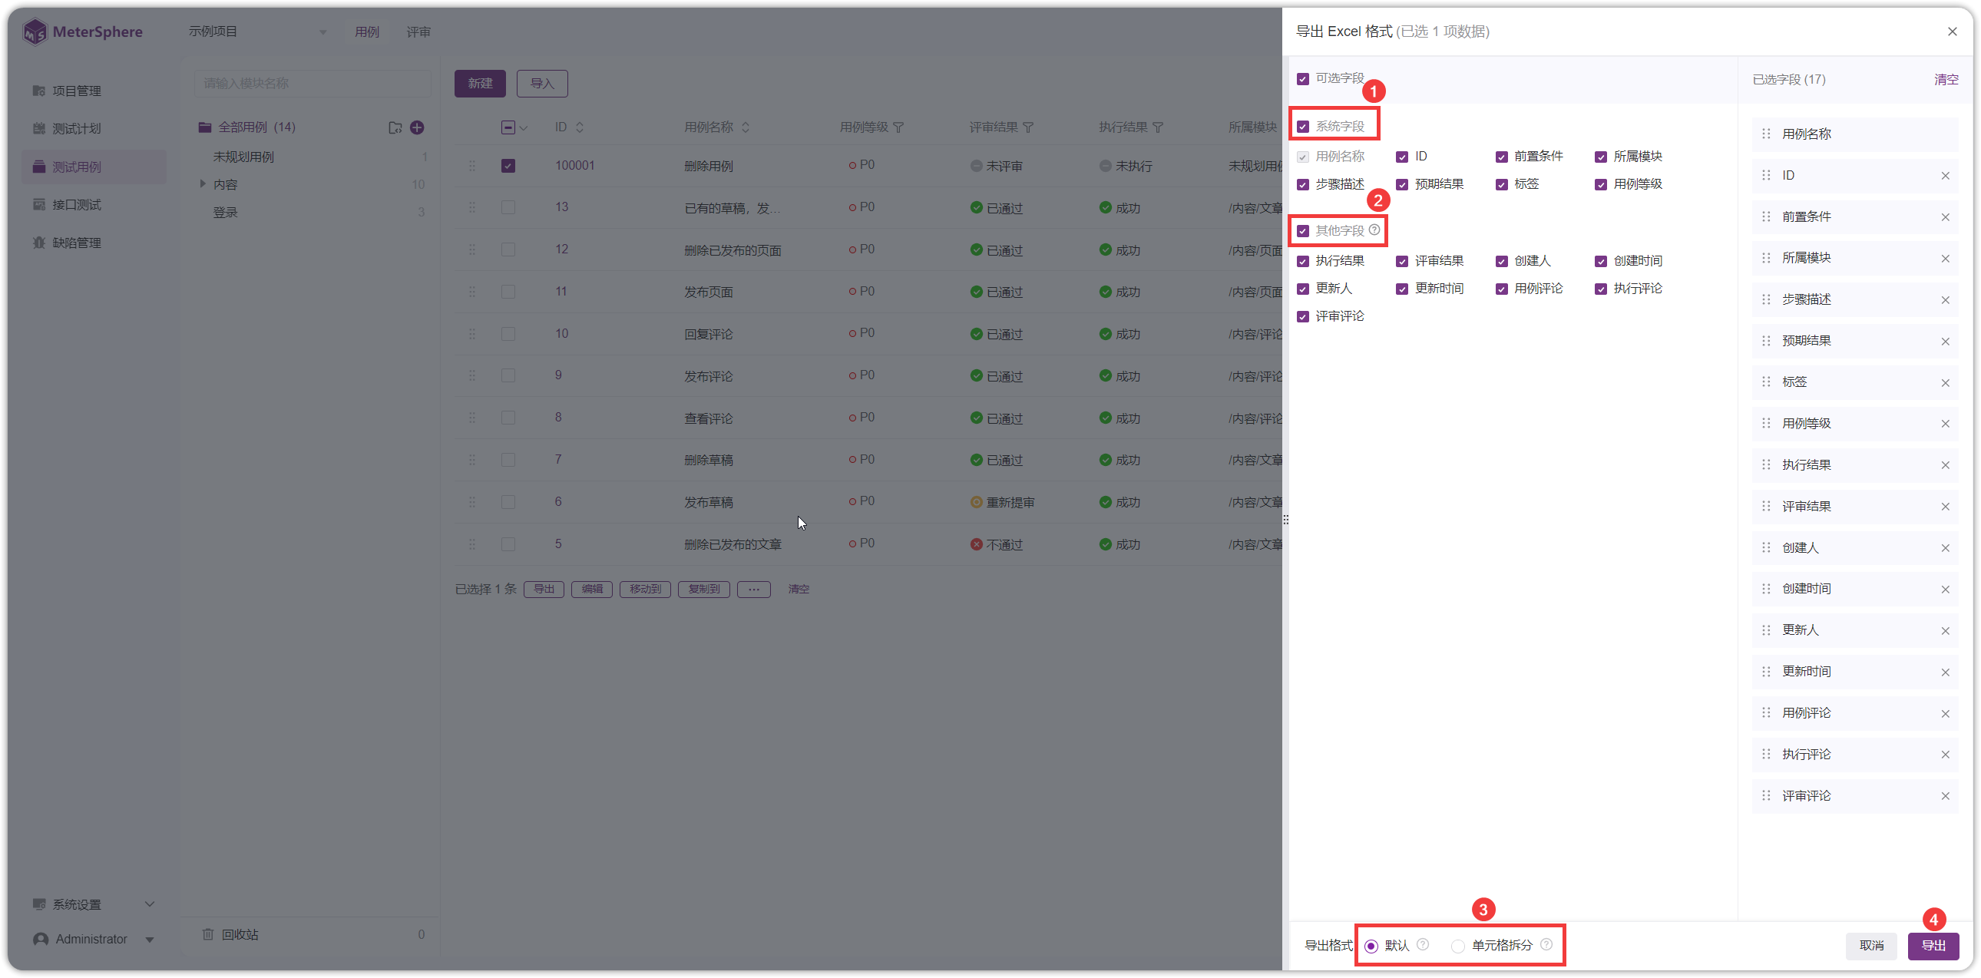Click 清空 next to 已选字段
The width and height of the screenshot is (1981, 978).
click(x=1946, y=79)
